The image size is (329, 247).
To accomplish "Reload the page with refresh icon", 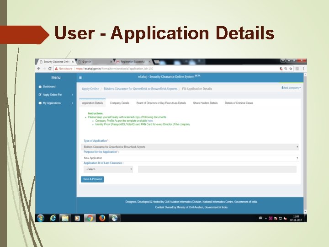I will click(x=50, y=69).
